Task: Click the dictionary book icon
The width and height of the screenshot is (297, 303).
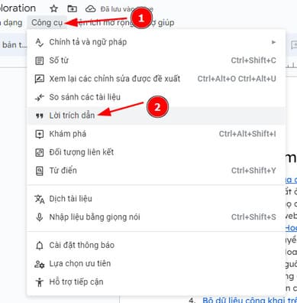Action: click(39, 171)
